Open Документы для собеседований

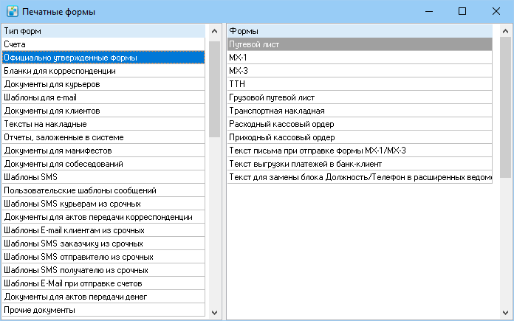click(103, 164)
